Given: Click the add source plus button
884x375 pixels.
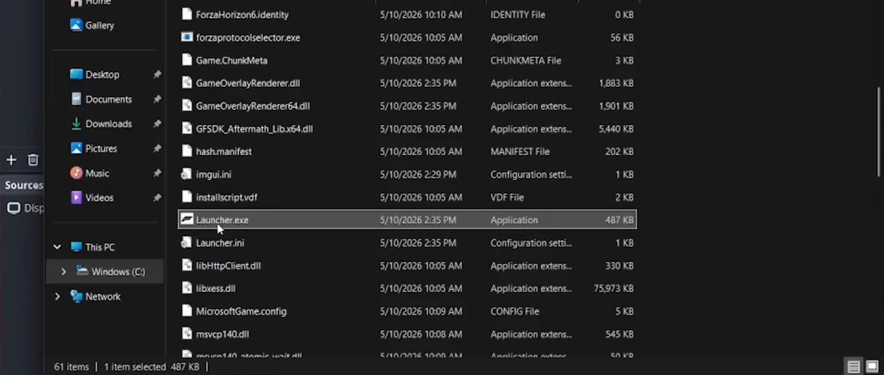Looking at the screenshot, I should (11, 160).
